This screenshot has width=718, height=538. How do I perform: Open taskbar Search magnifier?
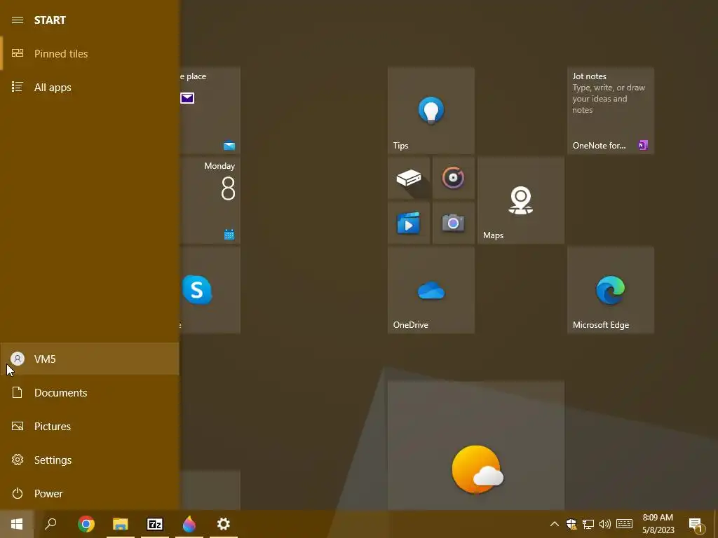click(50, 524)
